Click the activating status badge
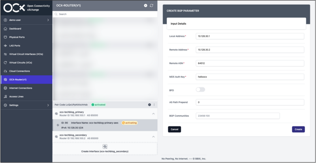The width and height of the screenshot is (316, 163). click(130, 123)
